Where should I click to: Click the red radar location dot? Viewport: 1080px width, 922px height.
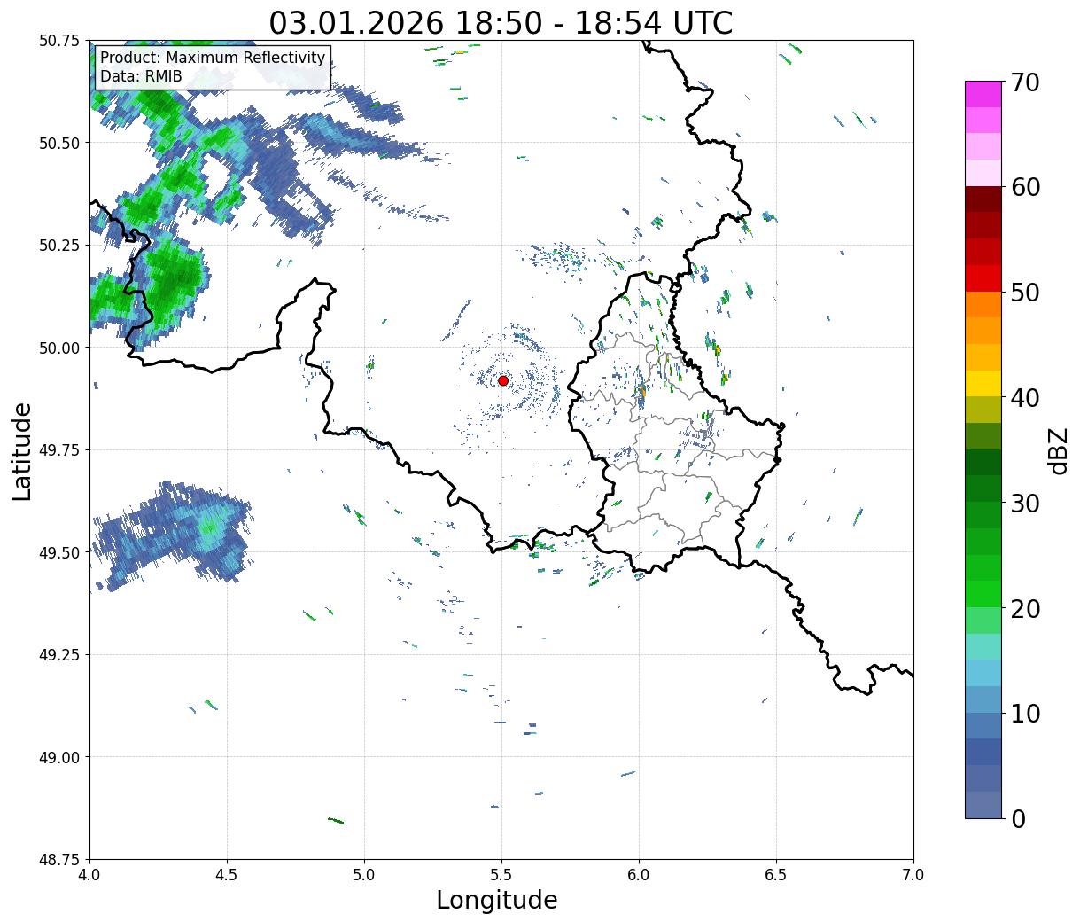(502, 380)
